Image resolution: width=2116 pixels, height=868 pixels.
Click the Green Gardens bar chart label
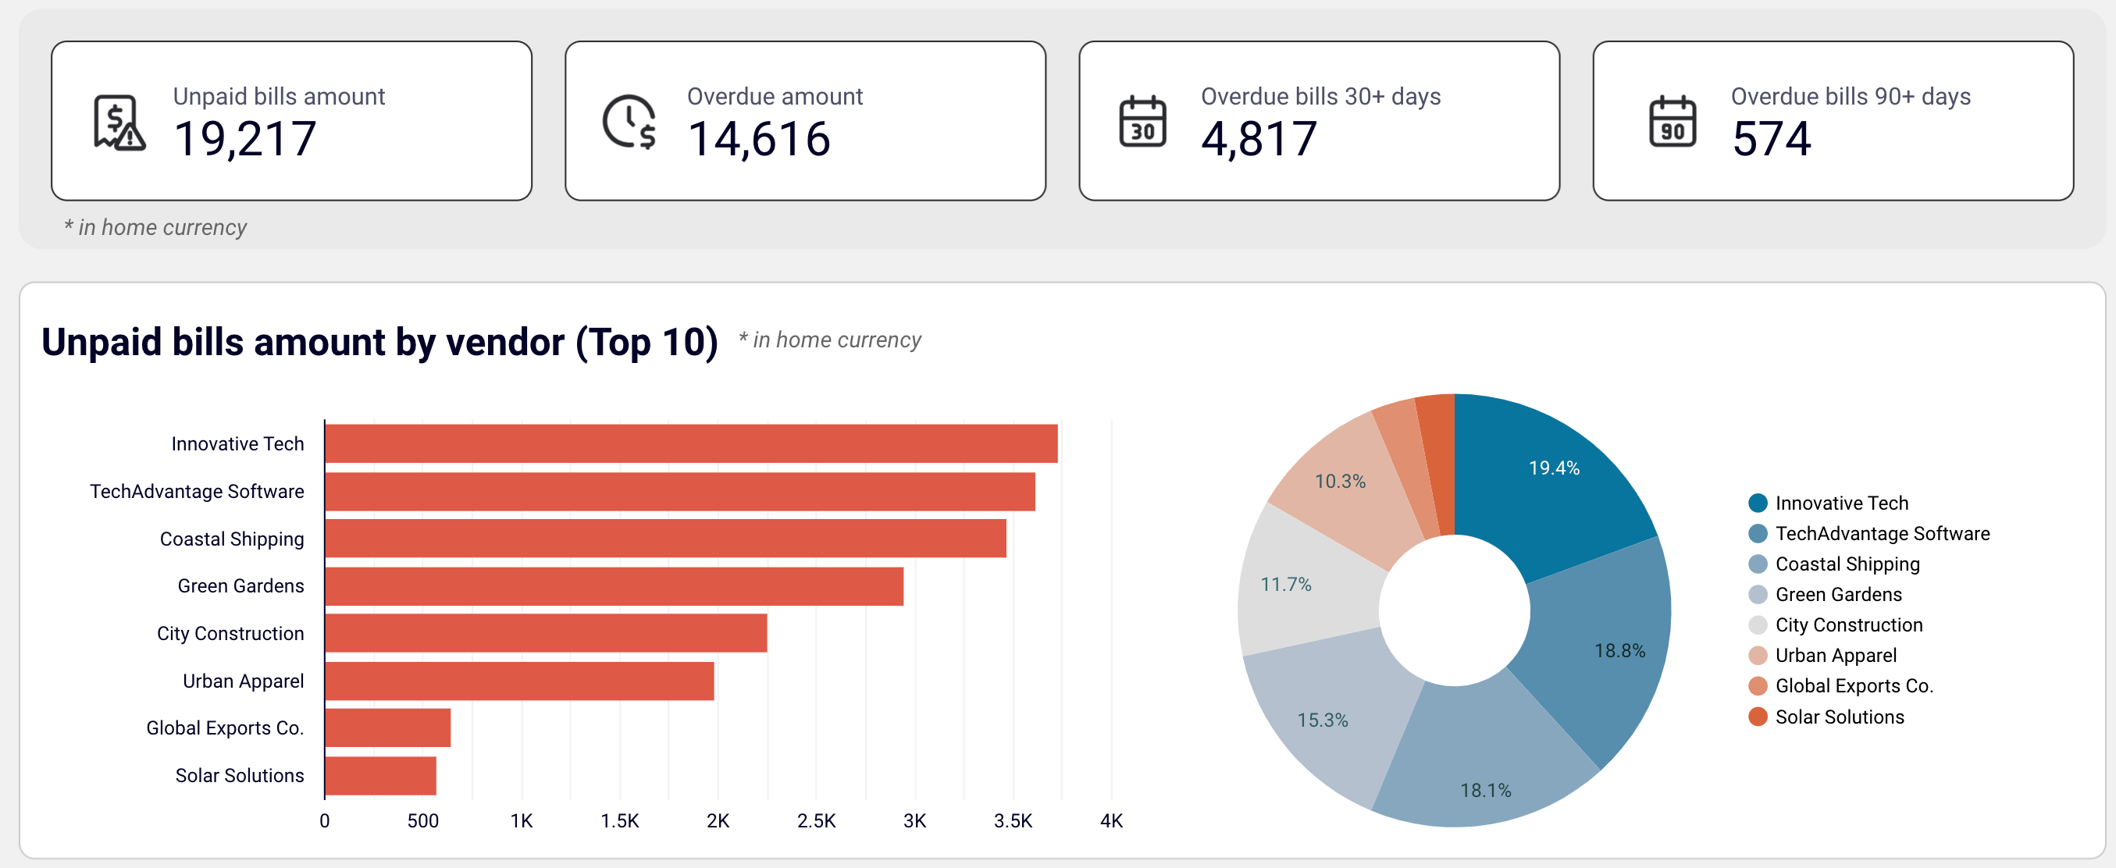(240, 585)
